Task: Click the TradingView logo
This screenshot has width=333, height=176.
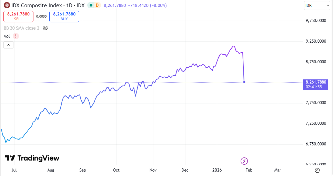Action: click(32, 158)
